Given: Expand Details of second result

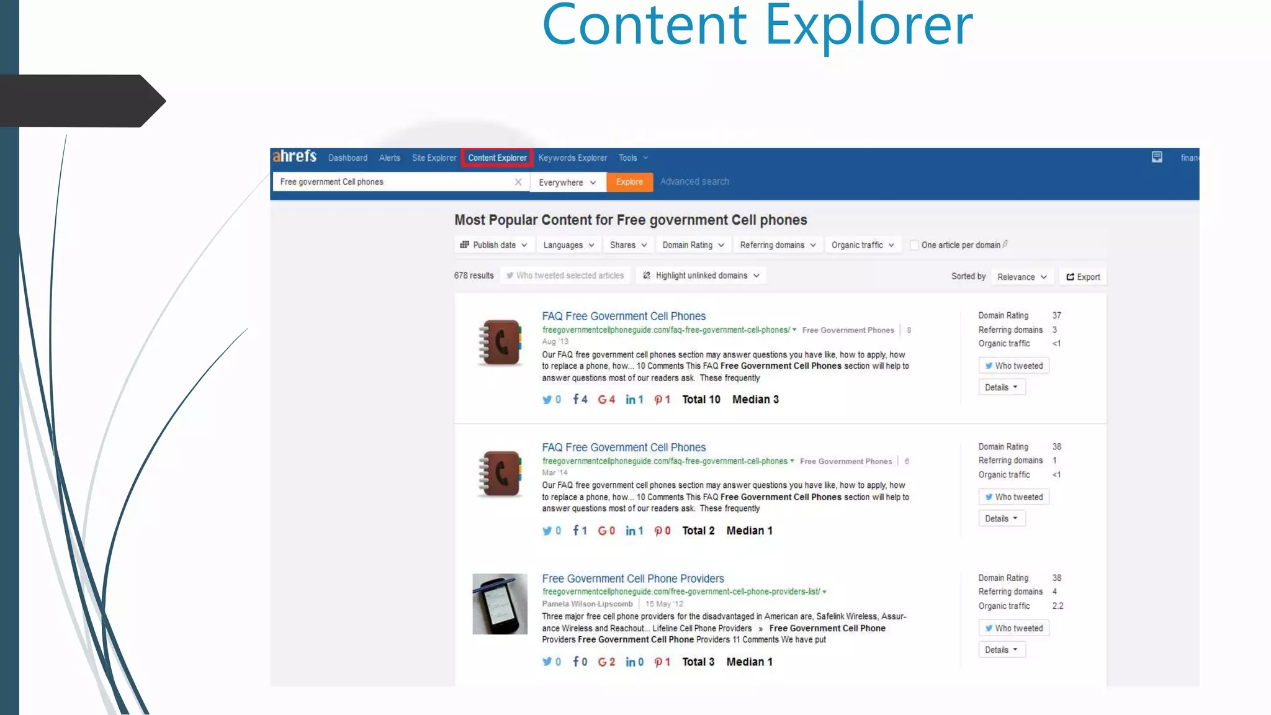Looking at the screenshot, I should click(x=1002, y=518).
